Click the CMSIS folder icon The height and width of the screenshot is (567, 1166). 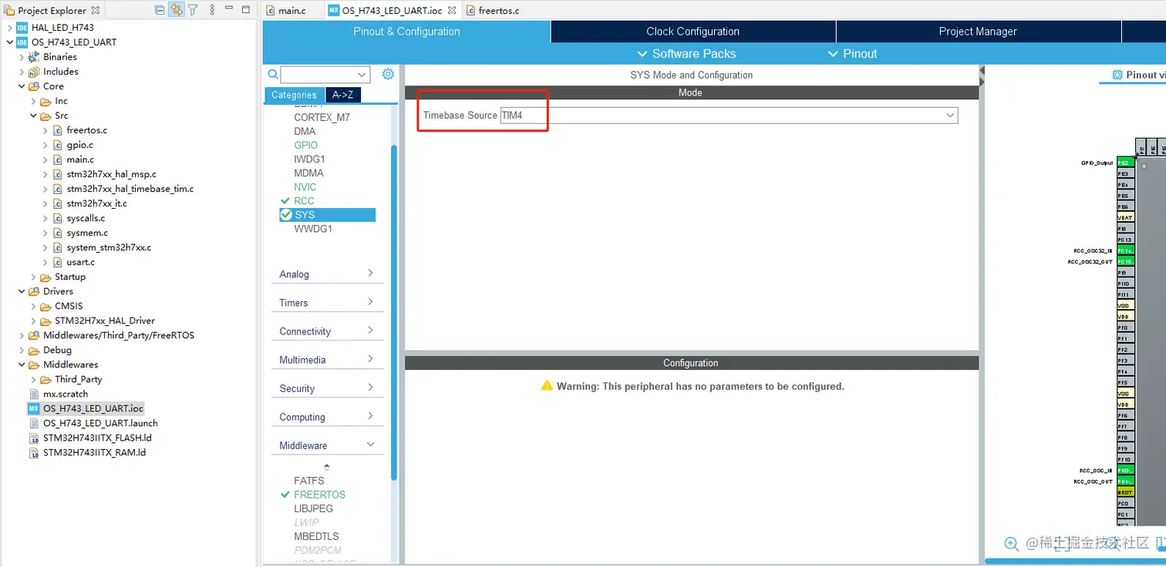(45, 306)
